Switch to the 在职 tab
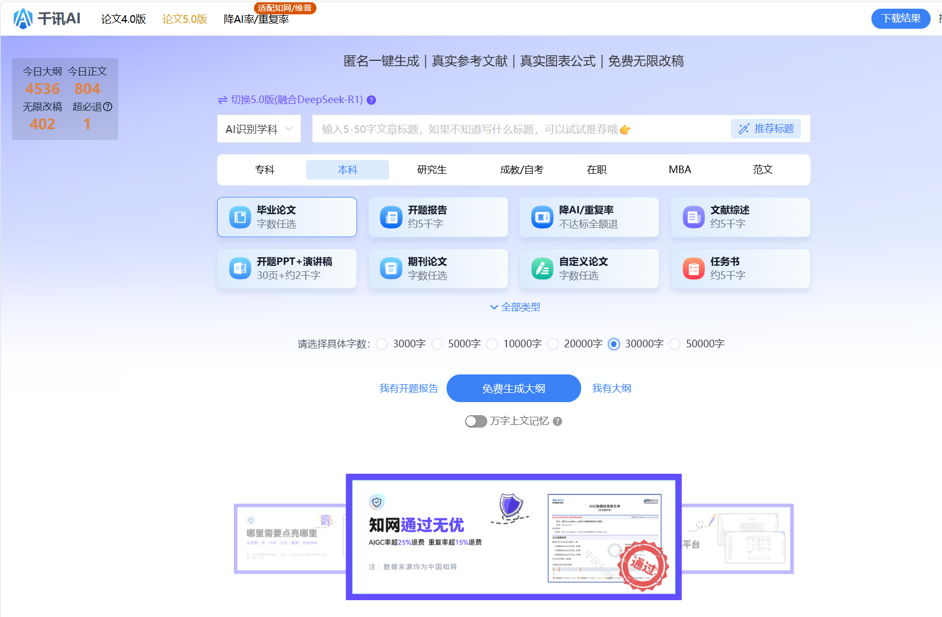Screen dimensions: 942x617 click(596, 170)
